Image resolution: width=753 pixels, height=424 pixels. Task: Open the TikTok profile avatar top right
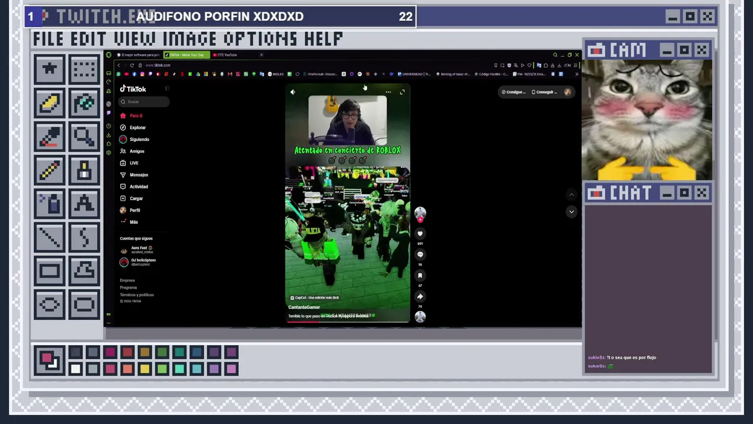click(x=568, y=92)
